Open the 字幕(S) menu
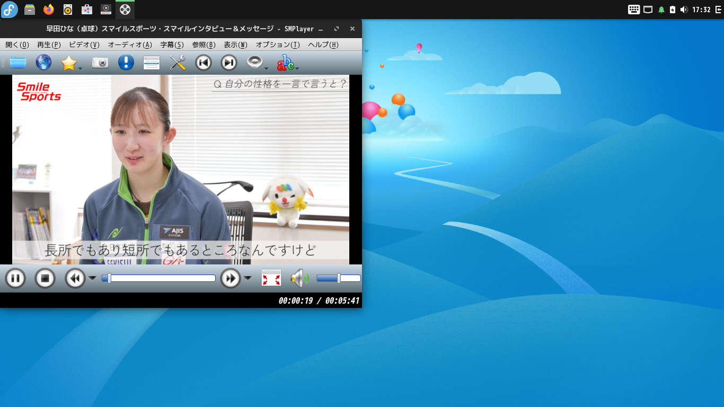This screenshot has height=407, width=724. (172, 45)
